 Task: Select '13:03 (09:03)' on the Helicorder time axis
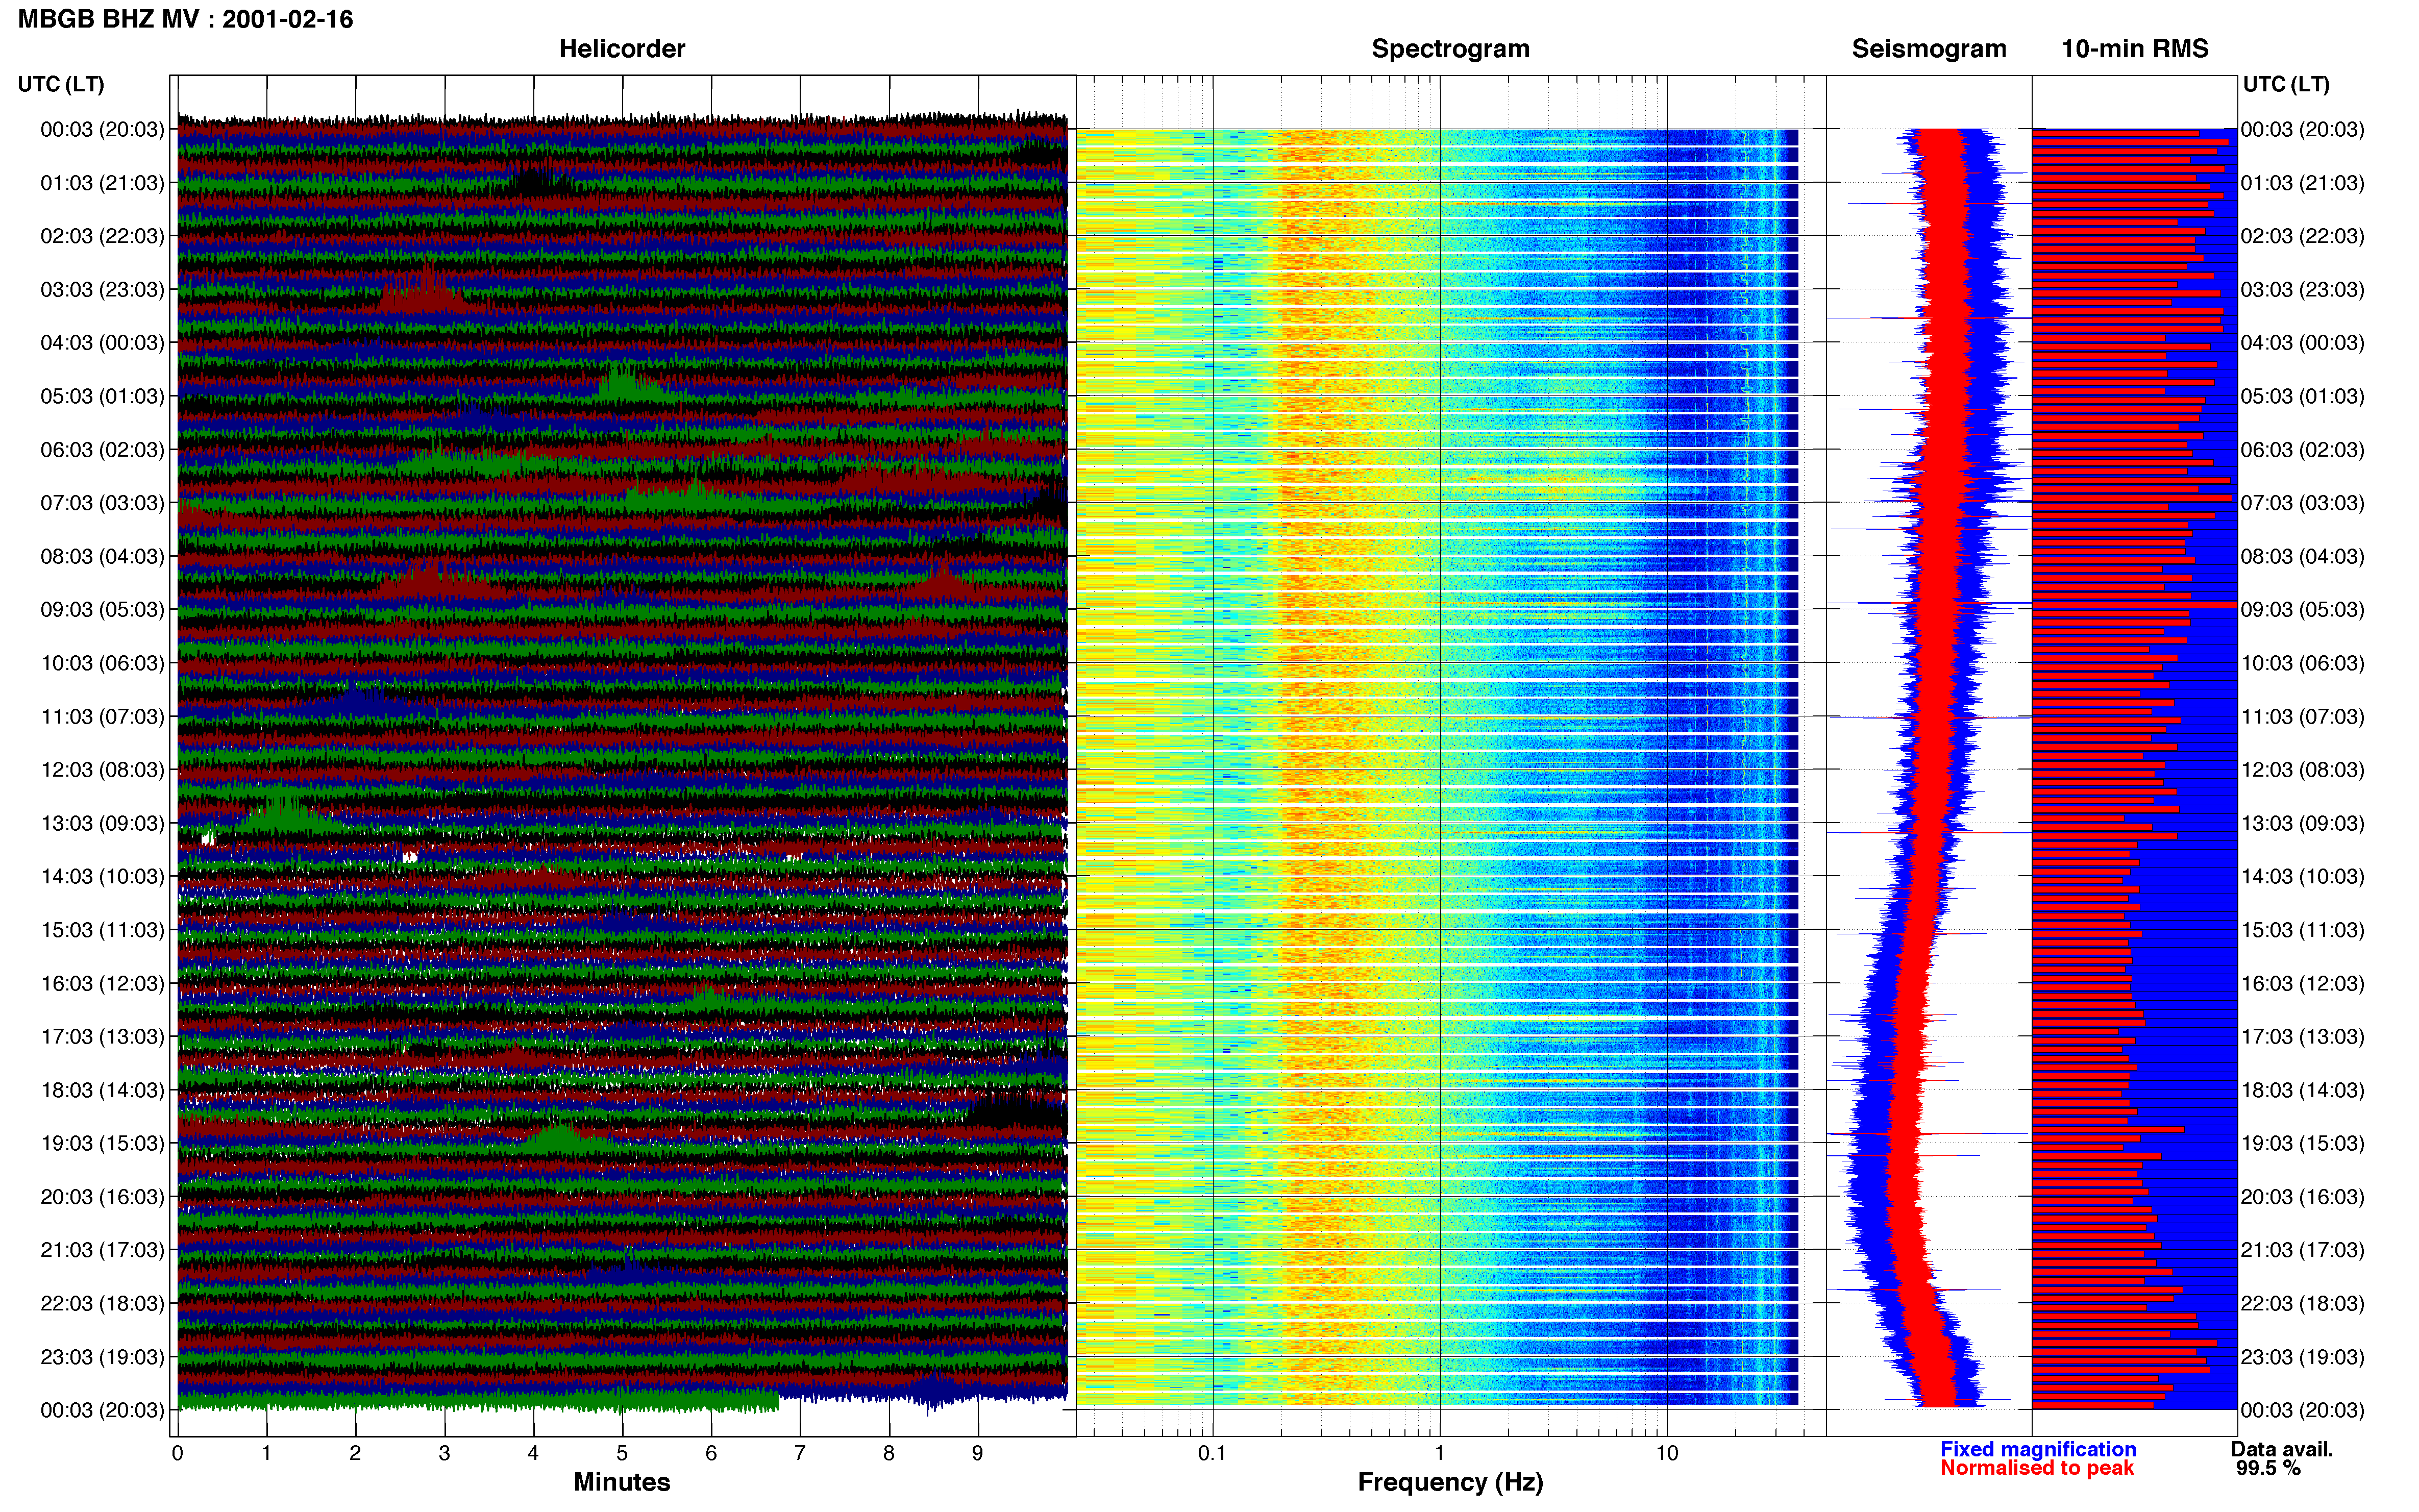coord(102,823)
